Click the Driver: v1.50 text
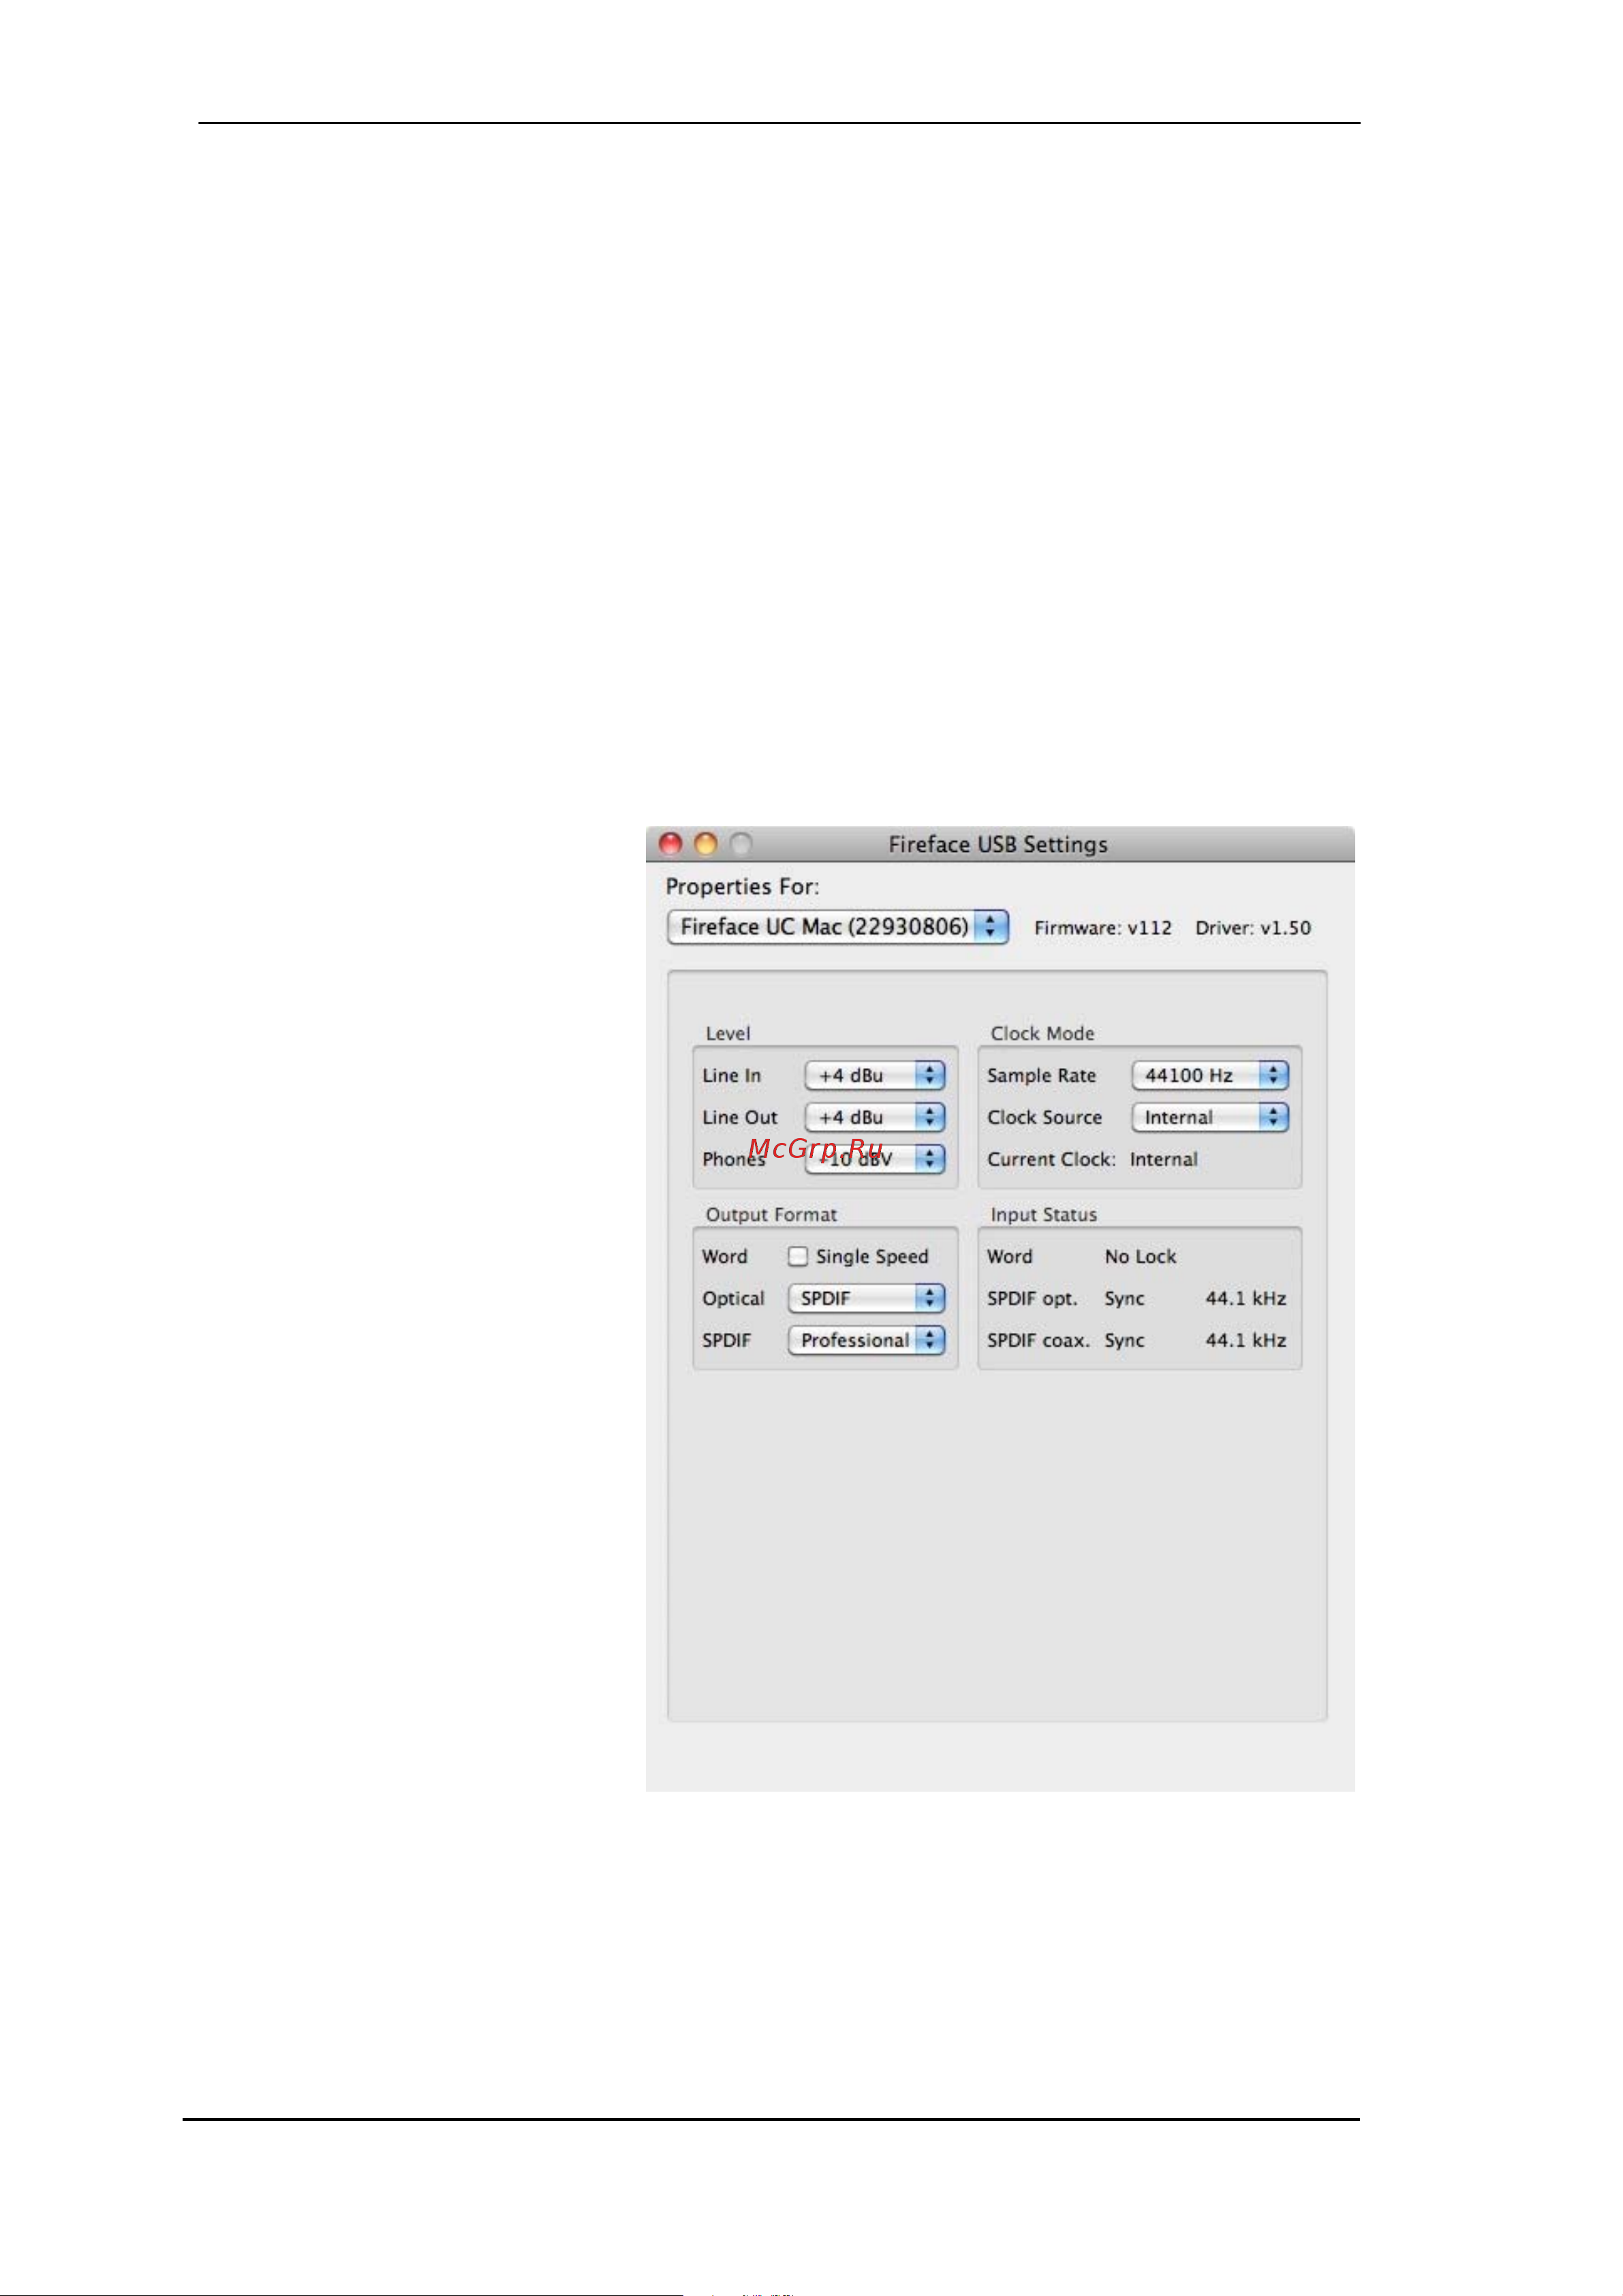Image resolution: width=1623 pixels, height=2296 pixels. pos(1253,928)
